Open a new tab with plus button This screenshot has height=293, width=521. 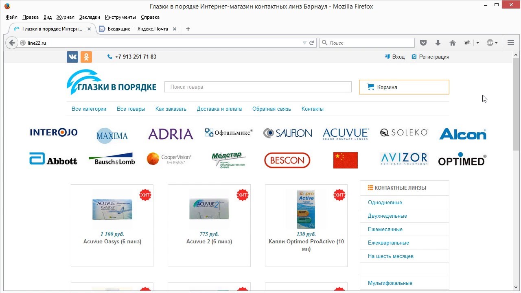coord(188,29)
